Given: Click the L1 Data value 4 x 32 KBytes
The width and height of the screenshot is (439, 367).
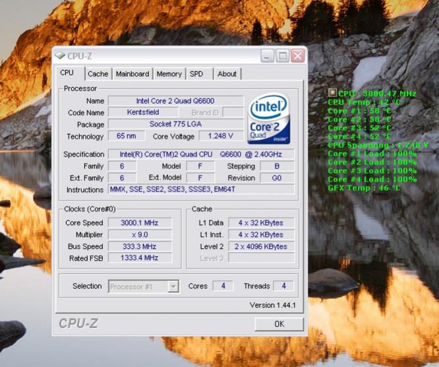Looking at the screenshot, I should point(261,223).
